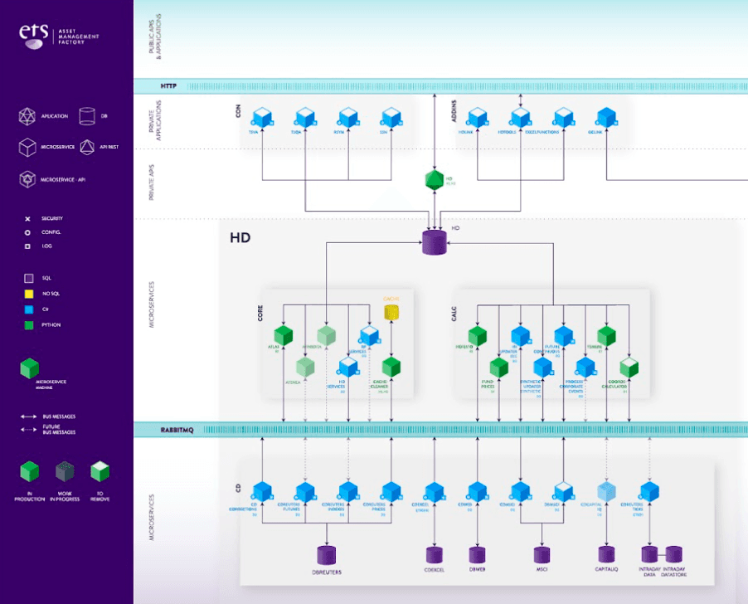
Task: Click the PROCESS CORPORATE EVENTS cube
Action: (585, 368)
